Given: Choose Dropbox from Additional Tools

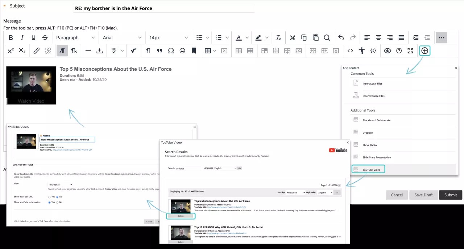Looking at the screenshot, I should (368, 132).
